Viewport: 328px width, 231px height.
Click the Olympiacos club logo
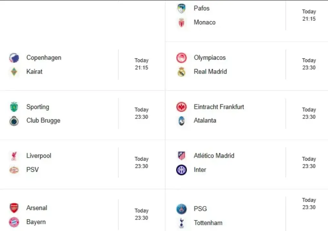pos(182,58)
